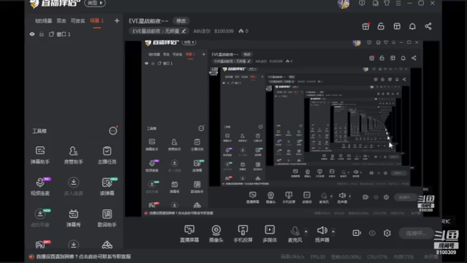The width and height of the screenshot is (467, 263).
Task: Click 直播设置遇到困难 help link at bottom
Action: [x=83, y=257]
